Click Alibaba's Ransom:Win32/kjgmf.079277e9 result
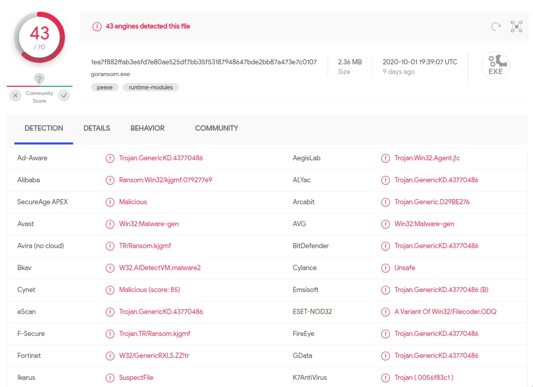The width and height of the screenshot is (533, 387). pos(166,180)
